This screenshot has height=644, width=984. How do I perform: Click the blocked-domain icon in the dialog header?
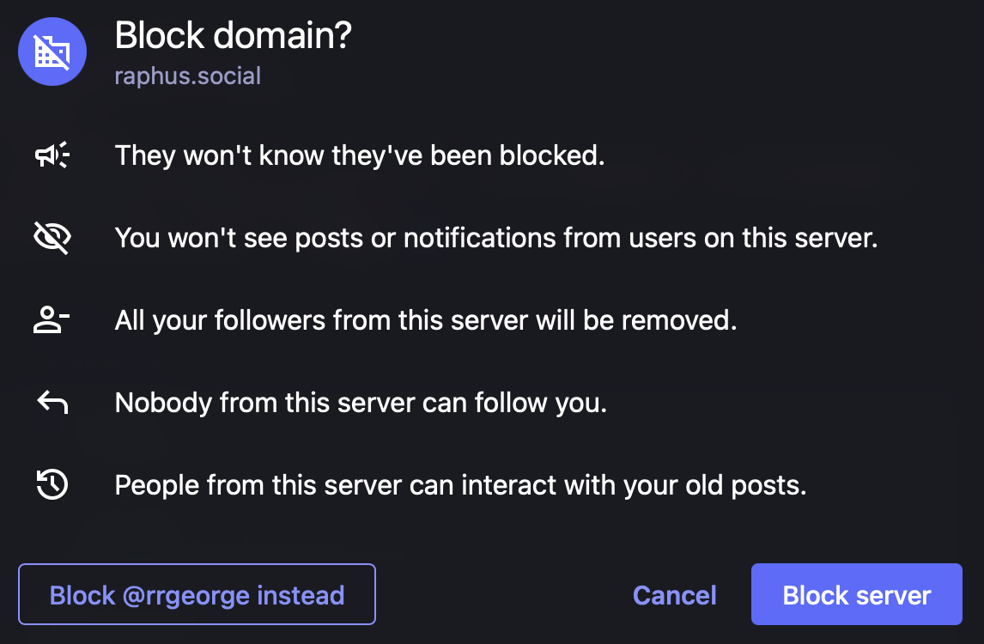pos(52,52)
